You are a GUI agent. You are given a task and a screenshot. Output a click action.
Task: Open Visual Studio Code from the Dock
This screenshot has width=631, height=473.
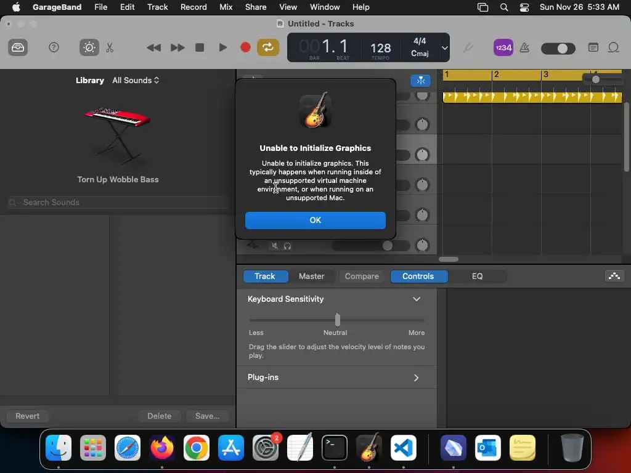(404, 448)
